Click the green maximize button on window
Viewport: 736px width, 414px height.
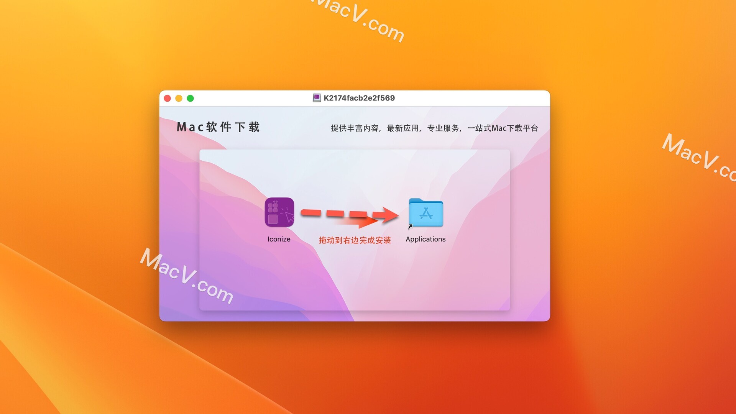[191, 99]
